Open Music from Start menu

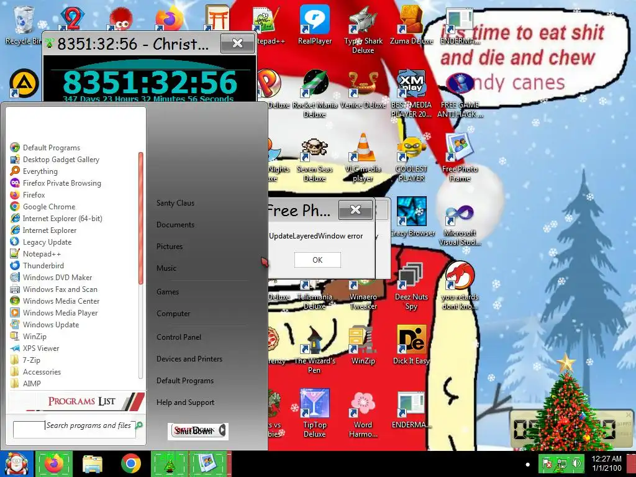pyautogui.click(x=166, y=268)
